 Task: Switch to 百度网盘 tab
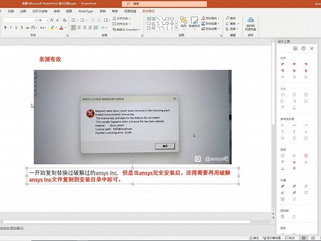coord(130,11)
